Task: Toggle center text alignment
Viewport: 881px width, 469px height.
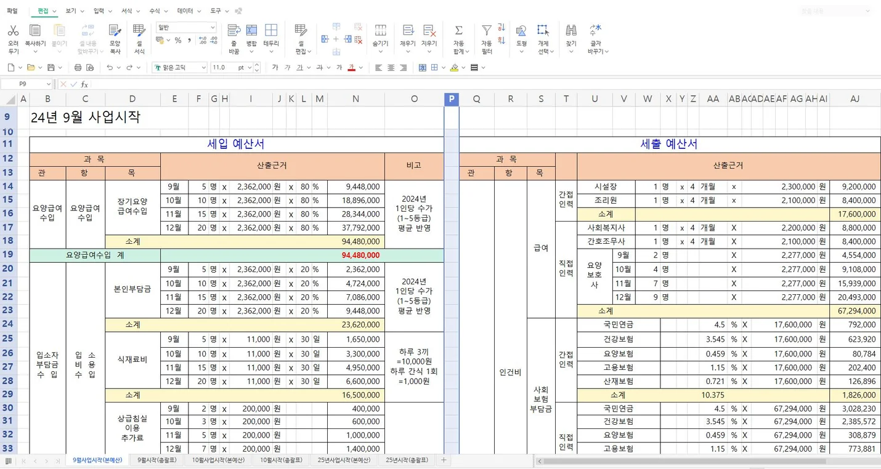Action: click(391, 68)
